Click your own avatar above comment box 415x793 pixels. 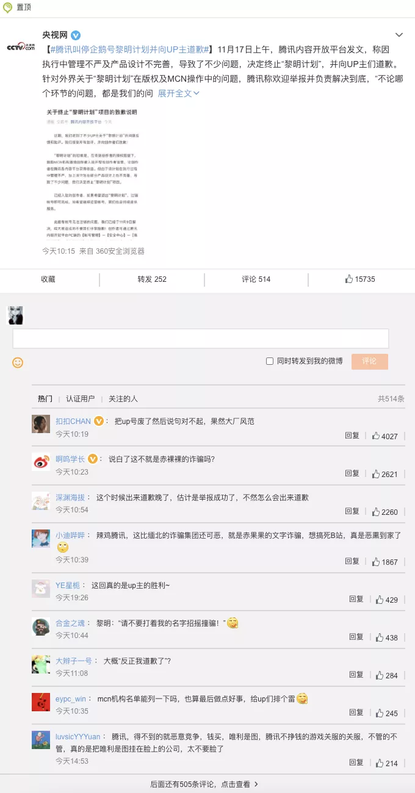coord(15,315)
